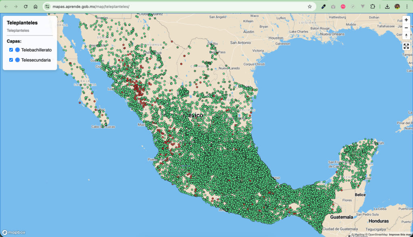413x237 pixels.
Task: Open the browser profile avatar menu
Action: point(397,6)
